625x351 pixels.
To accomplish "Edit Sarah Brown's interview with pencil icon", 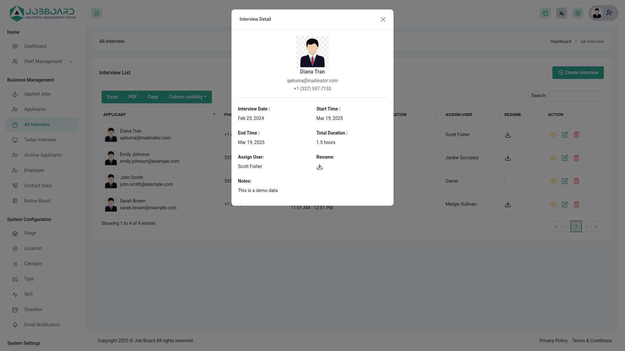I will tap(565, 204).
